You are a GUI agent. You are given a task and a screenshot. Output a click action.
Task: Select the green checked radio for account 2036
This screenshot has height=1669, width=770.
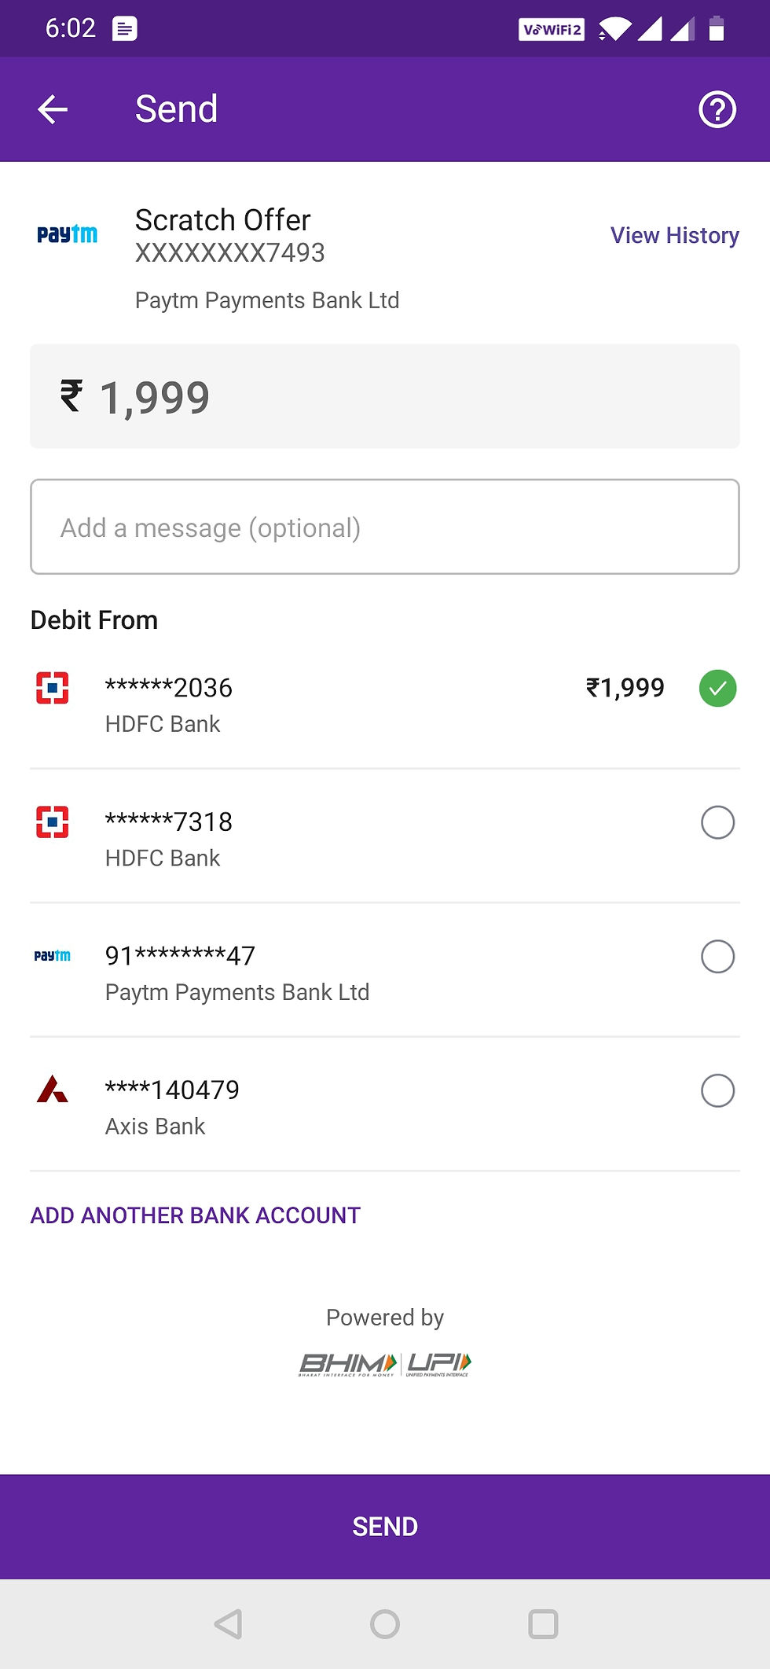717,689
